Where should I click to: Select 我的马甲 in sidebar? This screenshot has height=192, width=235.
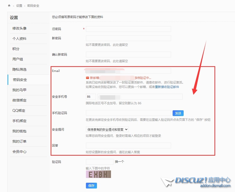[20, 90]
